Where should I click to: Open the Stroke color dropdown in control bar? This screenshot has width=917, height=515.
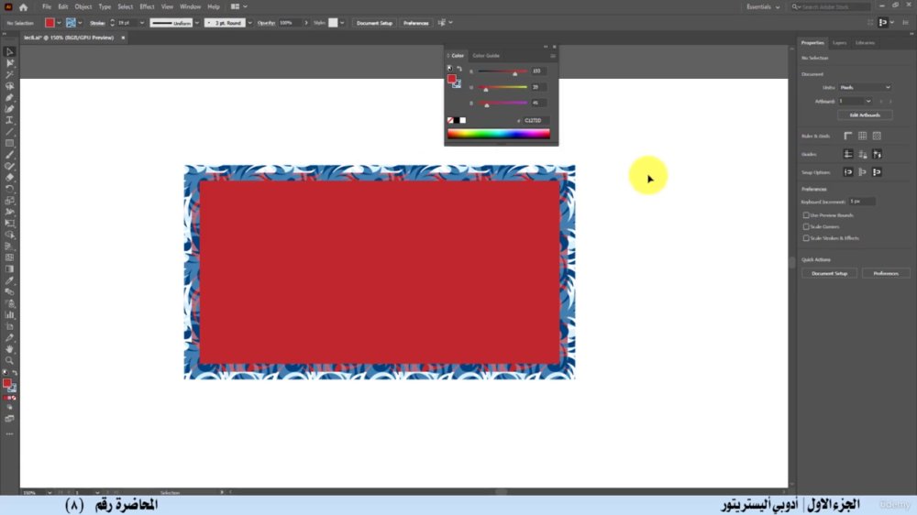[80, 23]
